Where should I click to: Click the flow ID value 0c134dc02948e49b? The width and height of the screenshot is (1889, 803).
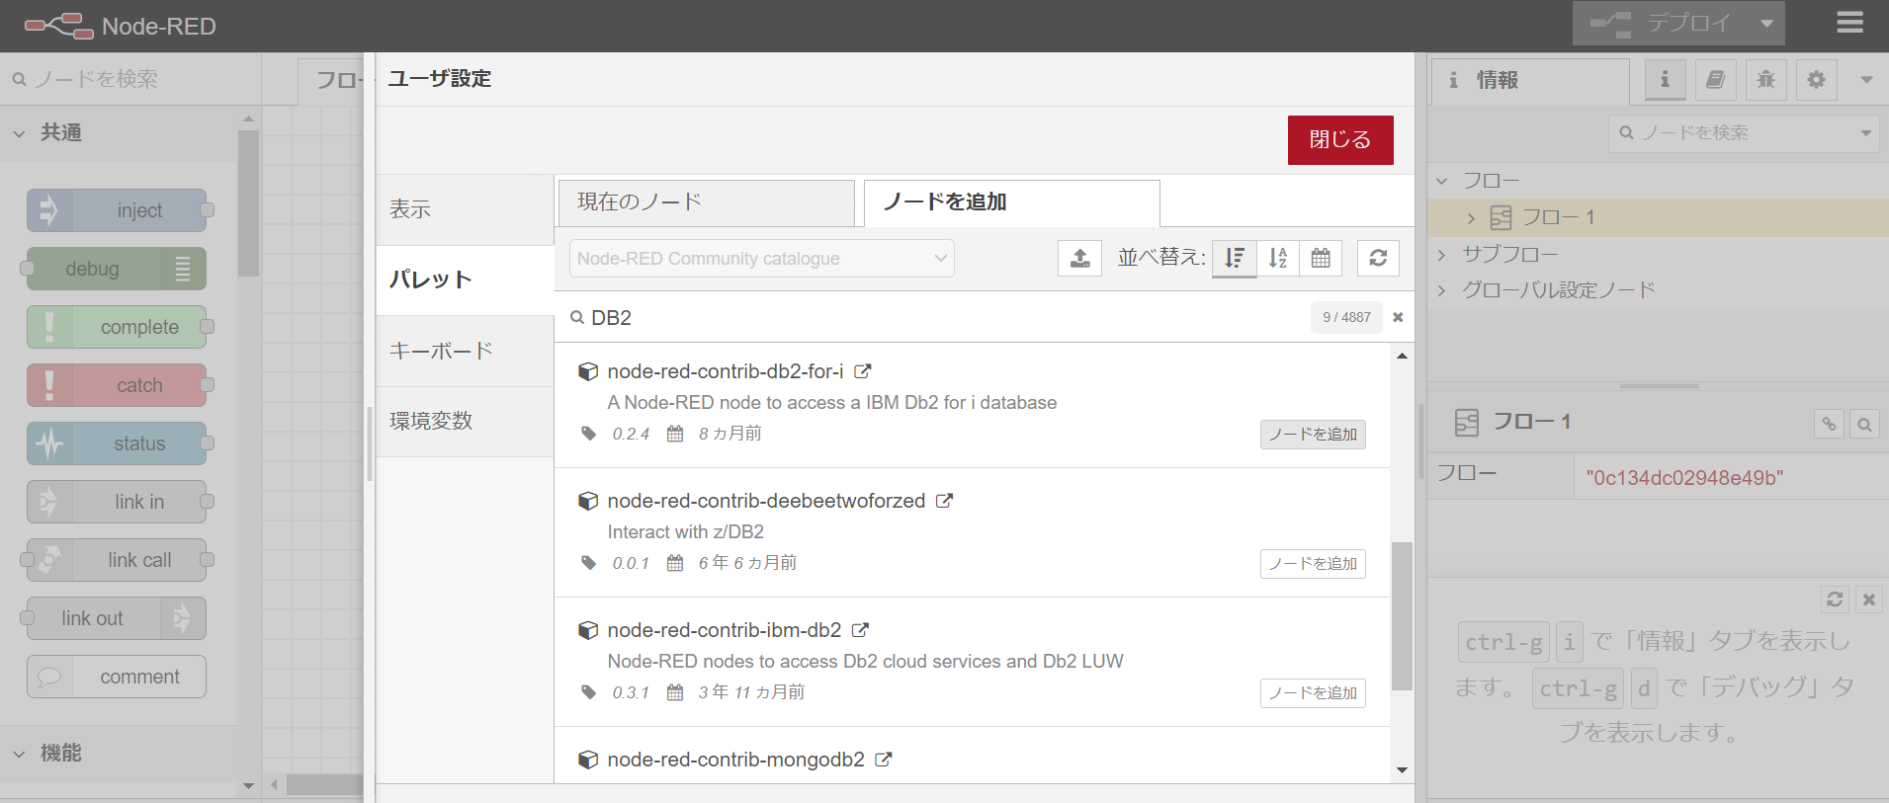[x=1684, y=478]
